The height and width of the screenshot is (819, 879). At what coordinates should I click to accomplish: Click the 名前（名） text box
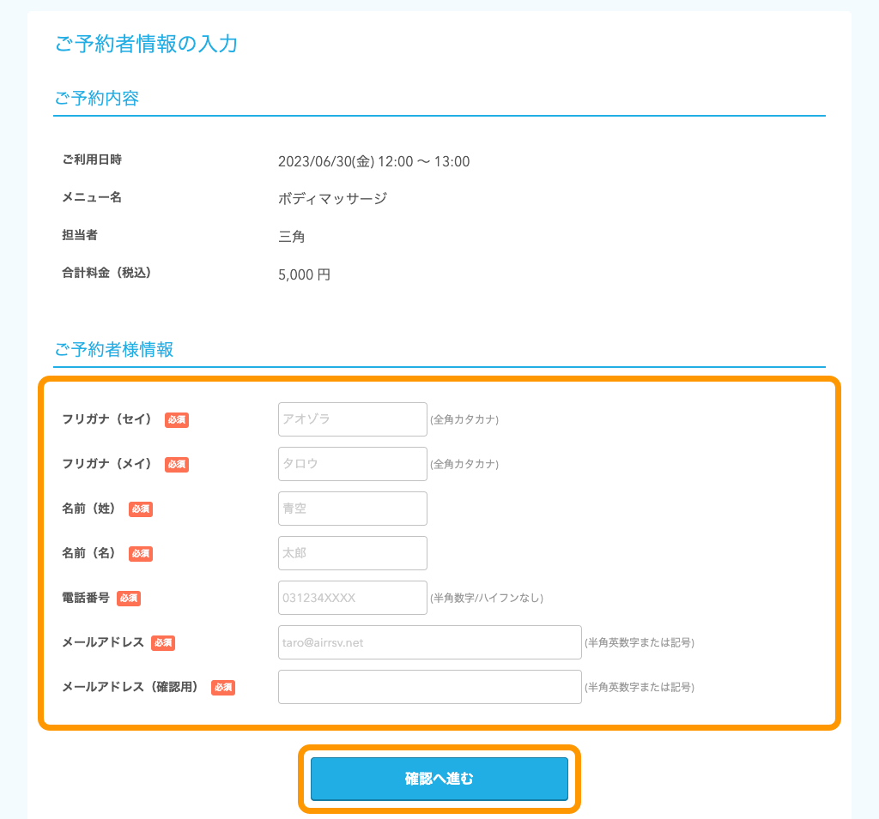(x=353, y=553)
